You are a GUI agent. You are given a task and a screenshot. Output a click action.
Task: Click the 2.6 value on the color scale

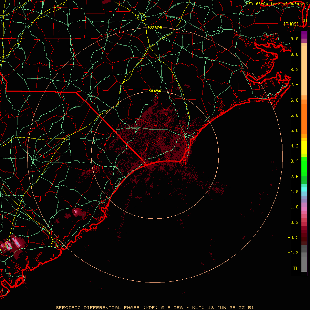pos(294,177)
